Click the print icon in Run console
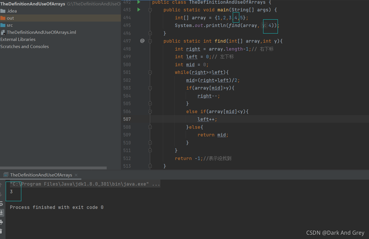The height and width of the screenshot is (239, 369). 2,222
